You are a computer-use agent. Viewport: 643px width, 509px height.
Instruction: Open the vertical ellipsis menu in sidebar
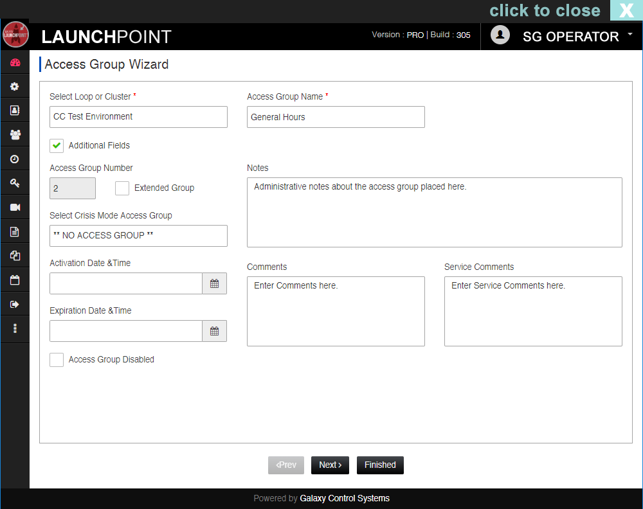14,328
